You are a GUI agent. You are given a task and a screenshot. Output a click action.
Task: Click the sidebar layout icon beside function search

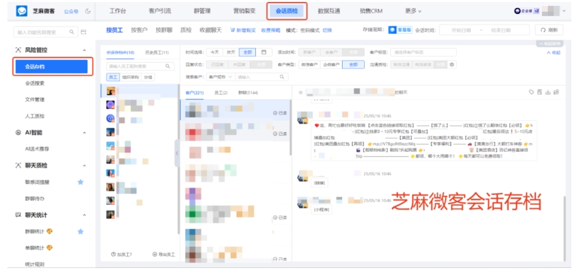pos(83,32)
